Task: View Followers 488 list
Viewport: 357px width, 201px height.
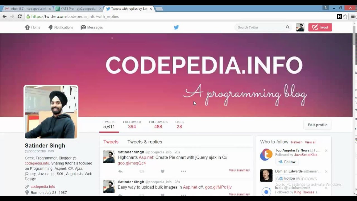Action: pos(158,125)
